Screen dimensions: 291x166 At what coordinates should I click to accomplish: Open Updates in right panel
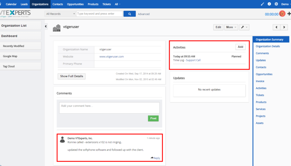click(x=261, y=60)
